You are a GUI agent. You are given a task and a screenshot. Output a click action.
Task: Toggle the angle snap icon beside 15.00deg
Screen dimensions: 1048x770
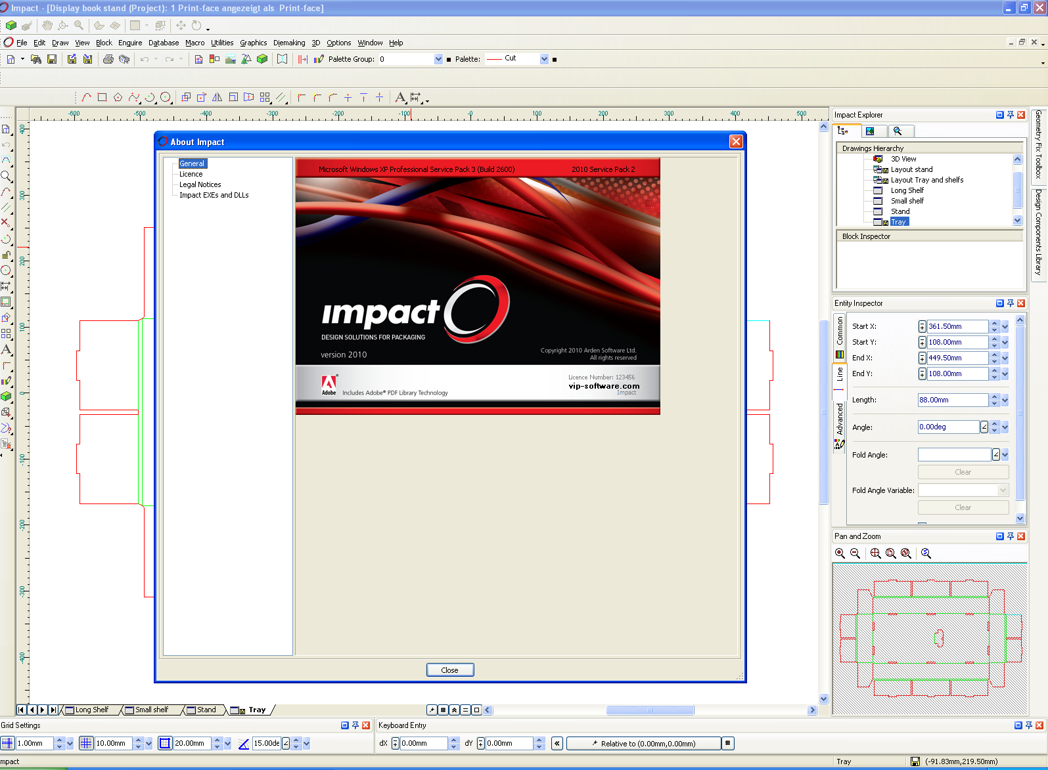tap(244, 743)
